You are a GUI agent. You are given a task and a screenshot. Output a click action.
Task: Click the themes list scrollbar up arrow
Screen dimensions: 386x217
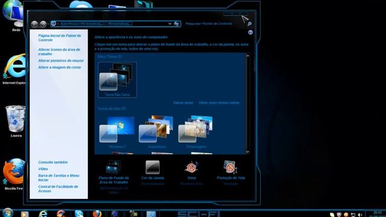pos(247,55)
